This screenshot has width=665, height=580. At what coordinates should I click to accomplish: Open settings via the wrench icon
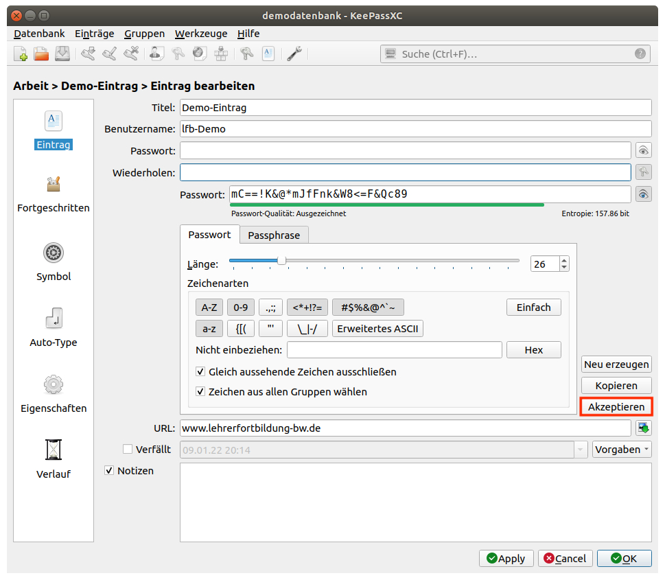click(294, 54)
